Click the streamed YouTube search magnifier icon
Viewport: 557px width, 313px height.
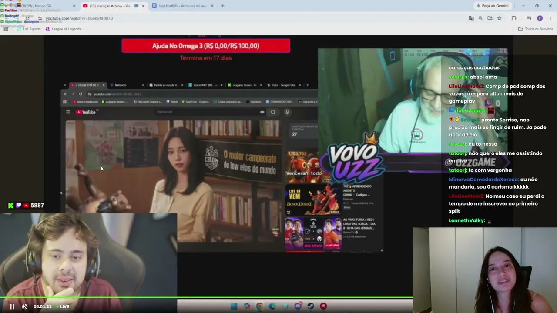[x=273, y=112]
